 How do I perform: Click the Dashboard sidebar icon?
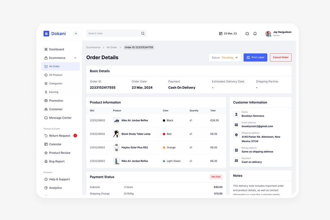(x=46, y=49)
